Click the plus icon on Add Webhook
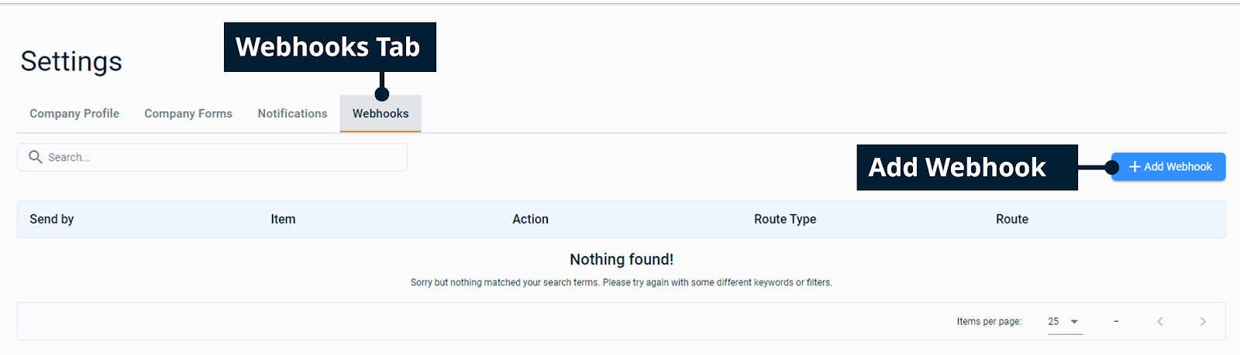 point(1135,167)
